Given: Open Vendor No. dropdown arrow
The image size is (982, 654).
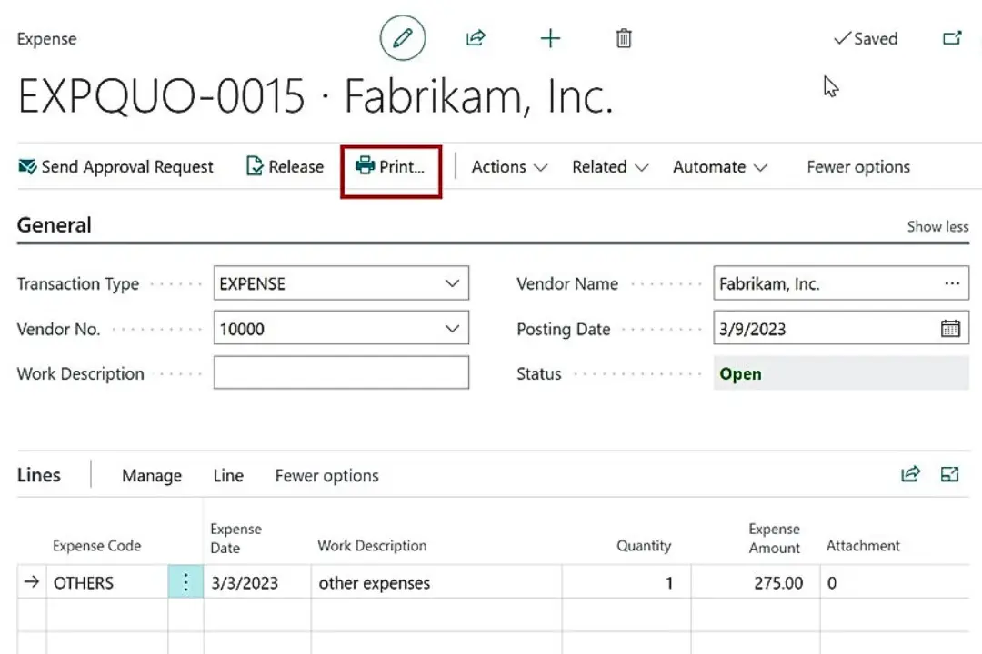Looking at the screenshot, I should click(x=452, y=329).
